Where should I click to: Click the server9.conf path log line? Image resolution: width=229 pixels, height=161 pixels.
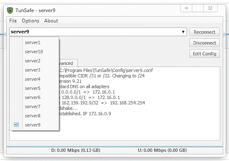106,70
